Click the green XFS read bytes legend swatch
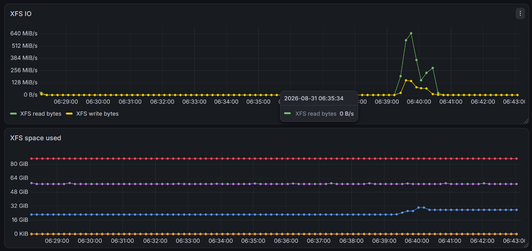Viewport: 532px width, 251px height. coord(13,114)
